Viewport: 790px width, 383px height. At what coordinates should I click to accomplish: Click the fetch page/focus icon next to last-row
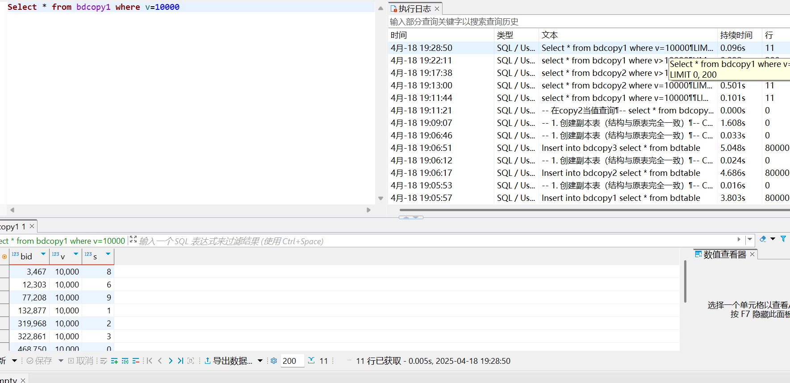191,361
